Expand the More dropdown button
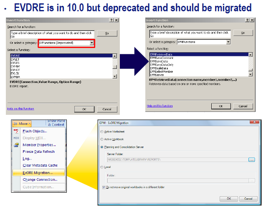Image resolution: width=266 pixels, height=210 pixels. click(22, 124)
